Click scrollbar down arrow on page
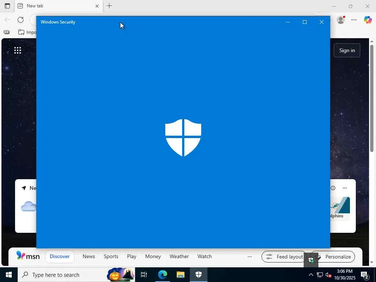This screenshot has height=282, width=376. tap(372, 263)
